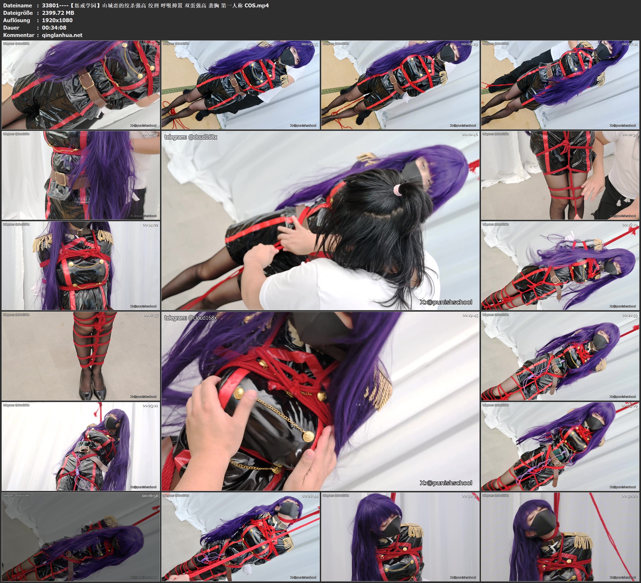The width and height of the screenshot is (641, 583).
Task: Click the frame timestamped 00:07:11
Action: click(560, 85)
